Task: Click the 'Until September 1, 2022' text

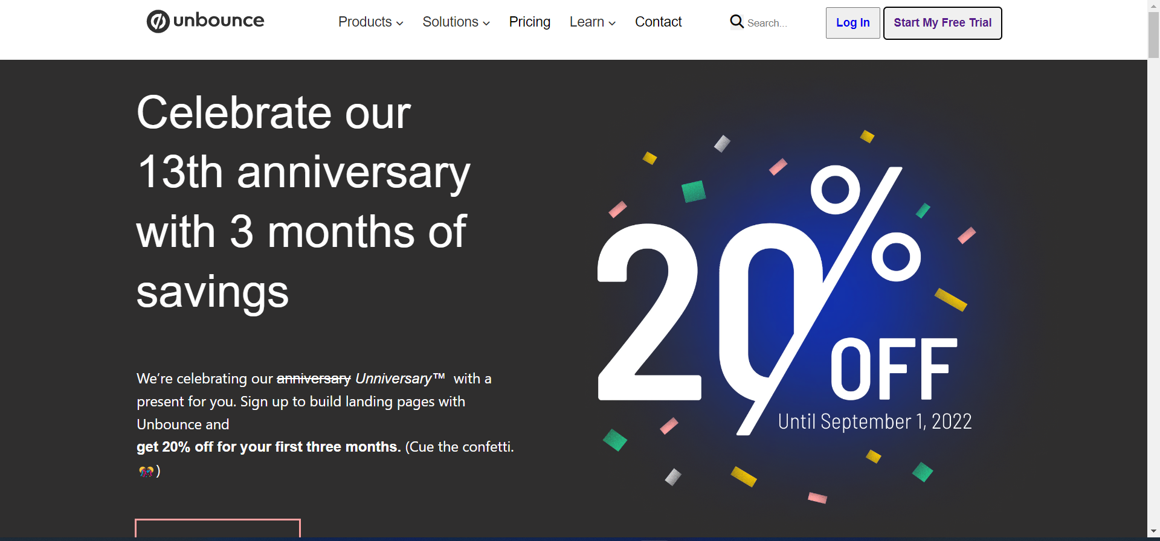Action: [874, 421]
